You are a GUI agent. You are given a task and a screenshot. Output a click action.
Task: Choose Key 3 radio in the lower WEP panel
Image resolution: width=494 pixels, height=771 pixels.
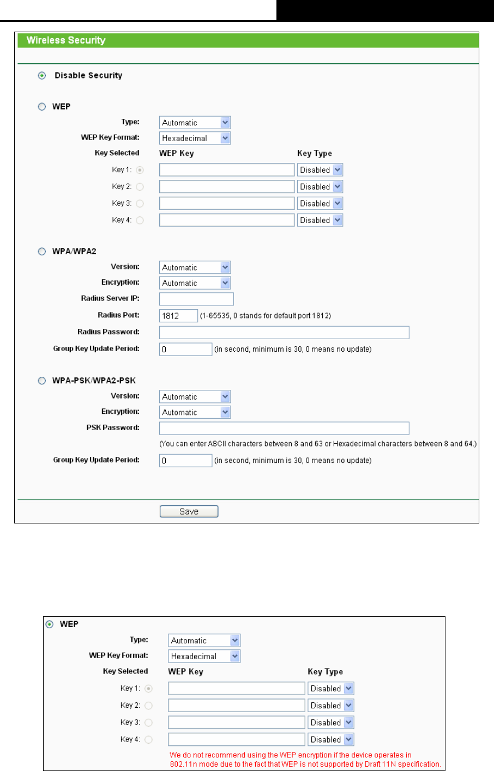pos(149,722)
